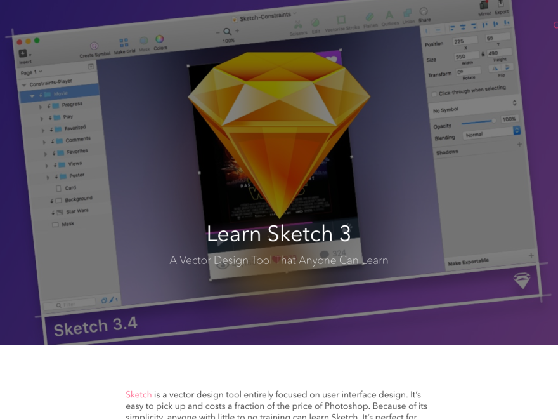Click the Create Symbol toolbar icon

(94, 46)
